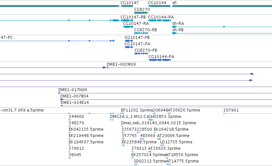Image resolution: width=272 pixels, height=166 pixels.
Task: Click transcript label CG10147-RA
Action: (136, 24)
